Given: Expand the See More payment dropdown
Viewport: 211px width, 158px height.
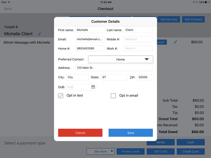Looking at the screenshot, I should [x=100, y=152].
